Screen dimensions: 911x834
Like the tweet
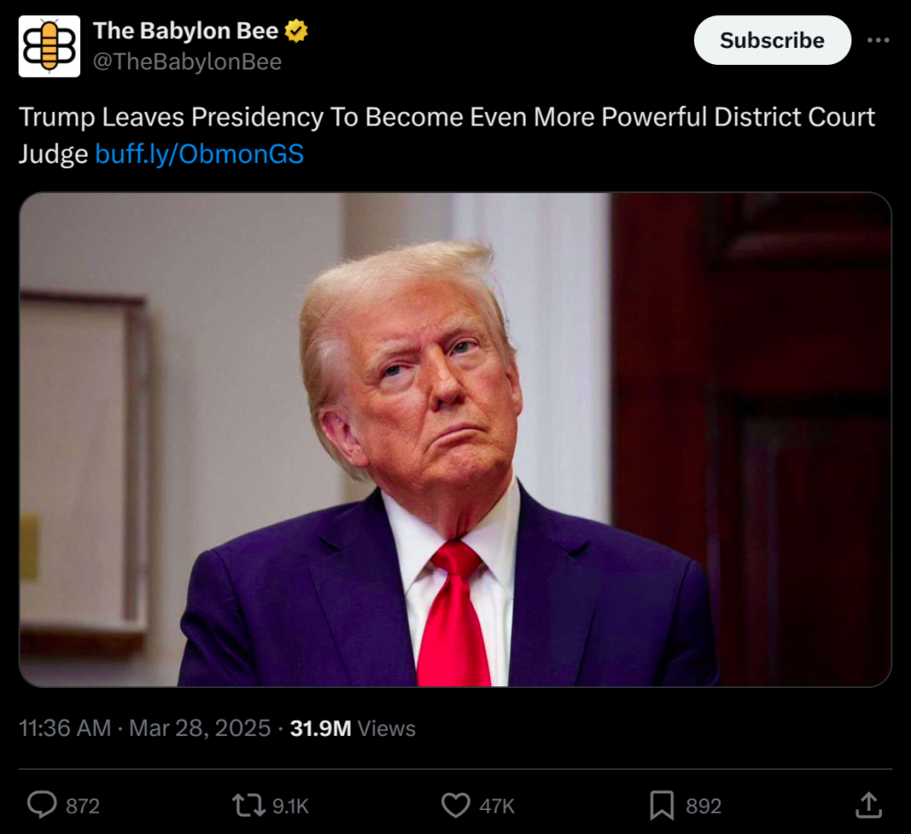(x=454, y=805)
